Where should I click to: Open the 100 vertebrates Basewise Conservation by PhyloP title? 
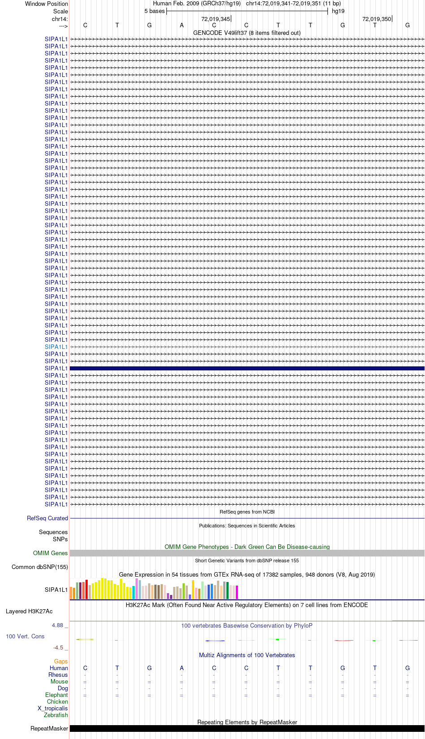coord(247,625)
